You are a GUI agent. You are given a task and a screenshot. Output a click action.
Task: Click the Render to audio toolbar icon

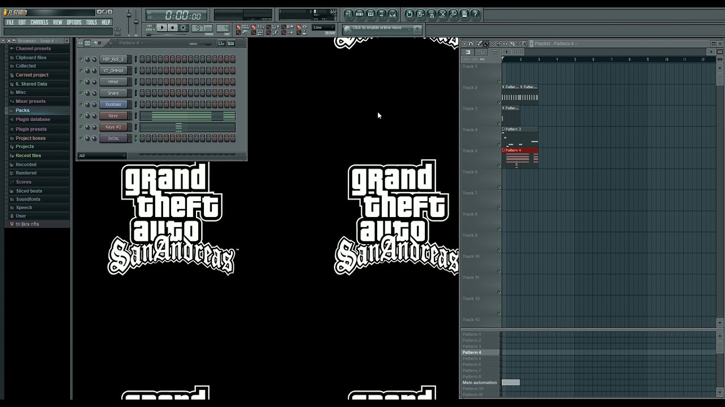(x=432, y=14)
